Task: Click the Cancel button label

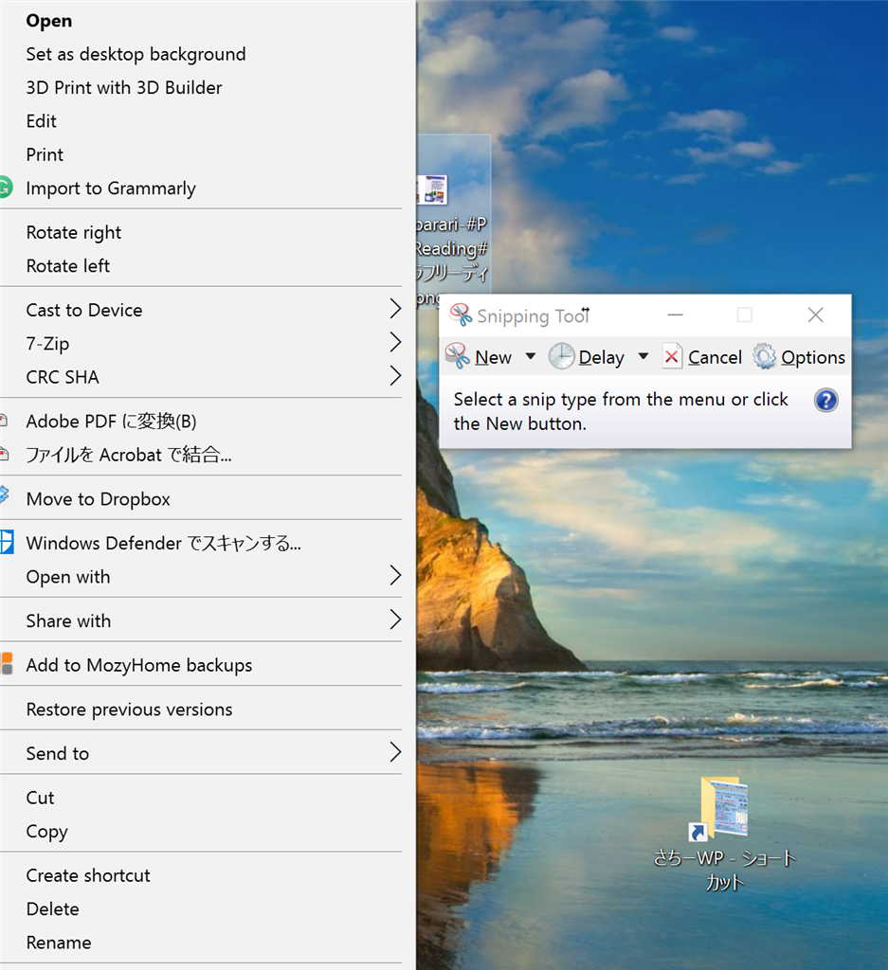Action: click(715, 357)
